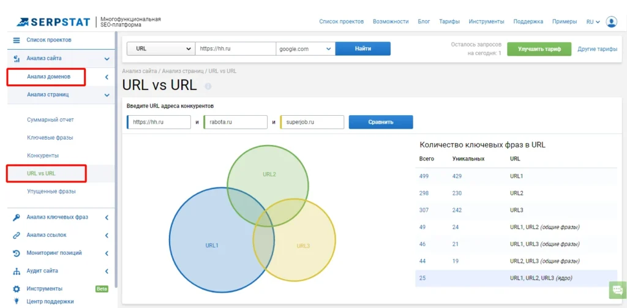Click the green Улучшить тариф button
The height and width of the screenshot is (308, 627).
[x=539, y=49]
